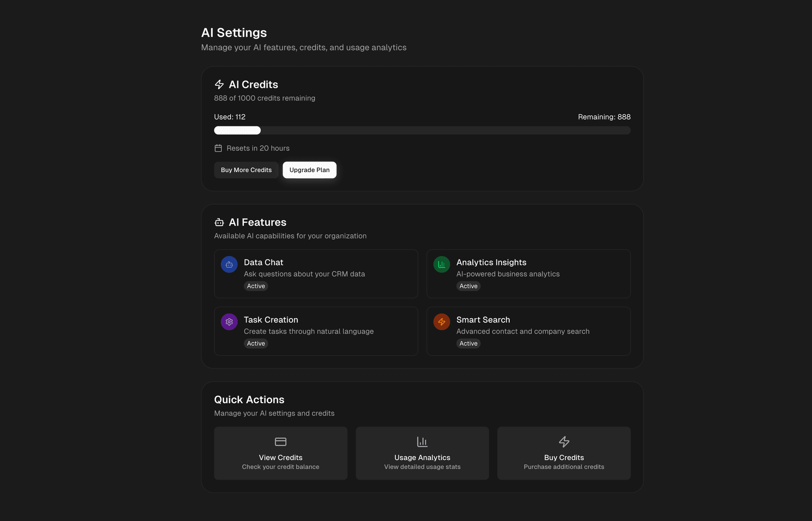
Task: Click Buy More Credits
Action: 246,170
